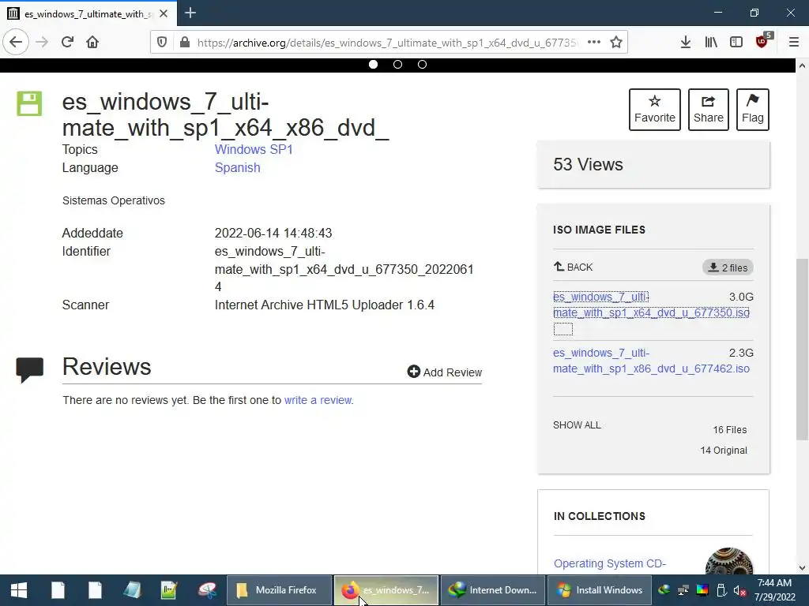Click the page vertical scrollbar thumb
The height and width of the screenshot is (606, 809).
[802, 349]
